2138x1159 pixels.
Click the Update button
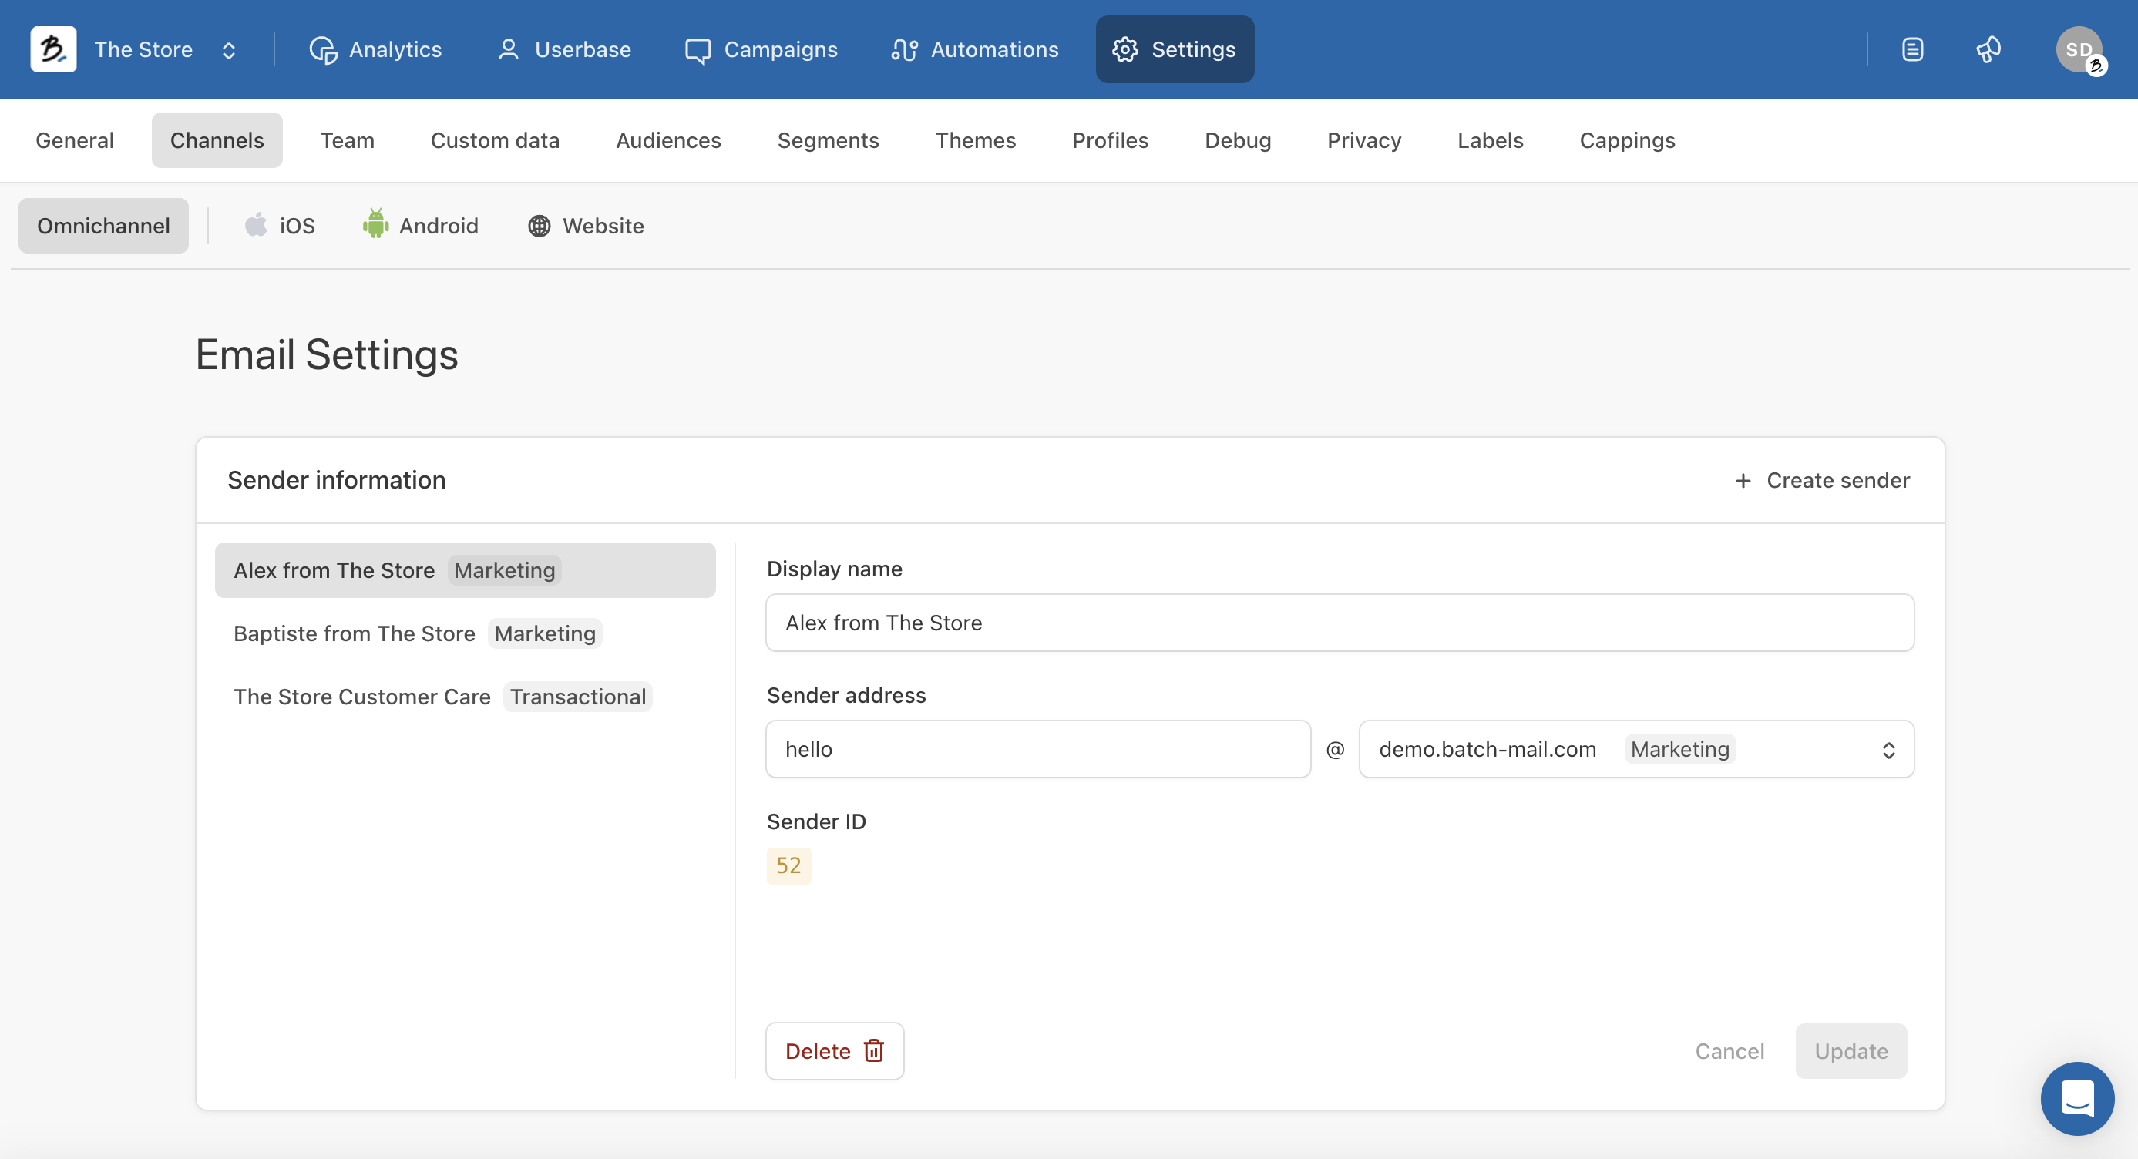tap(1850, 1050)
